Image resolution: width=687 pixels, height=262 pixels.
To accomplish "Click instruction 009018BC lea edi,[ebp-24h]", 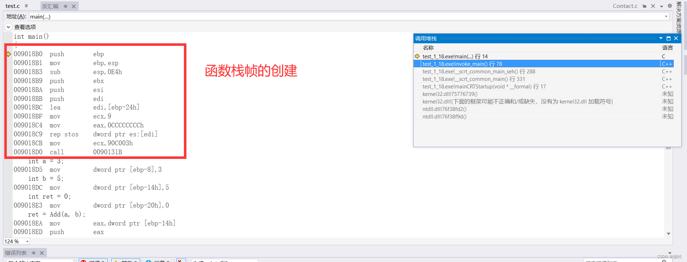I will point(77,107).
